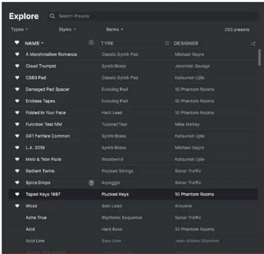Click the Rhythmic Sequence type cell
The width and height of the screenshot is (264, 254).
(x=122, y=218)
